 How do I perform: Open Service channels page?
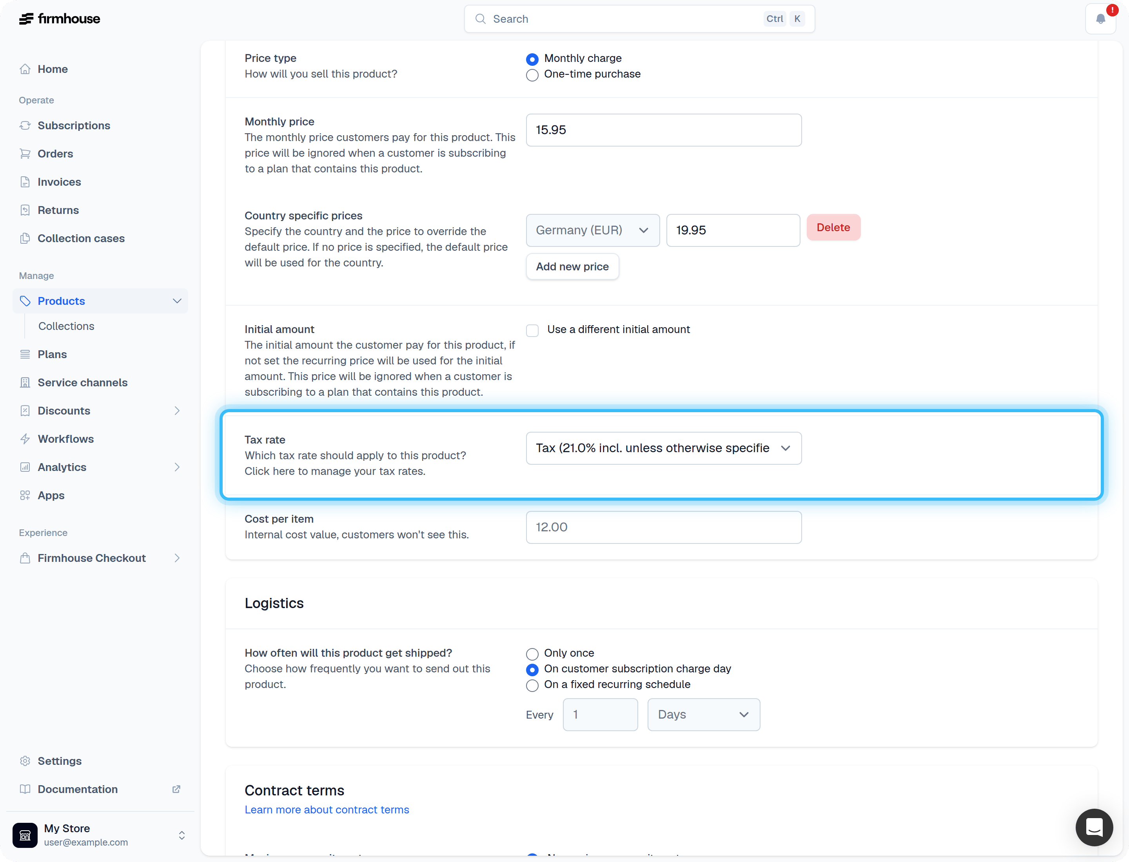[100, 382]
